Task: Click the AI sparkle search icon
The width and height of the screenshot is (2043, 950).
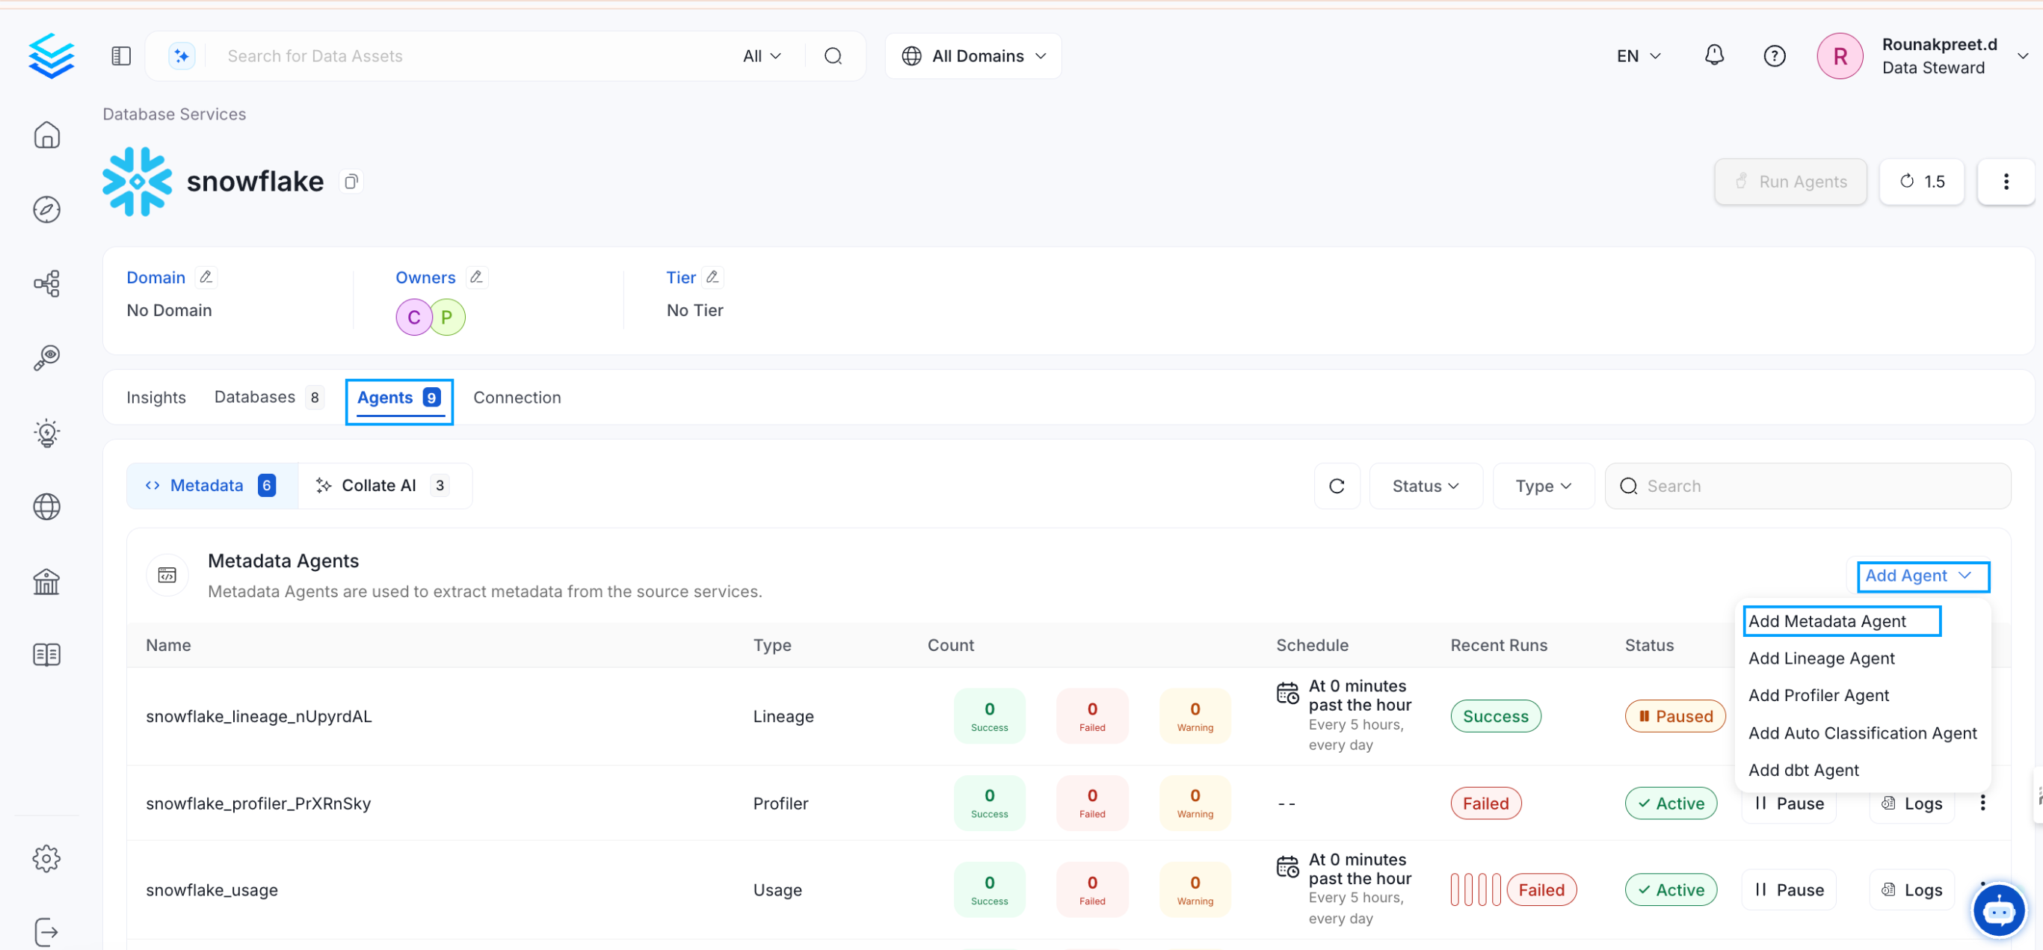Action: tap(182, 55)
